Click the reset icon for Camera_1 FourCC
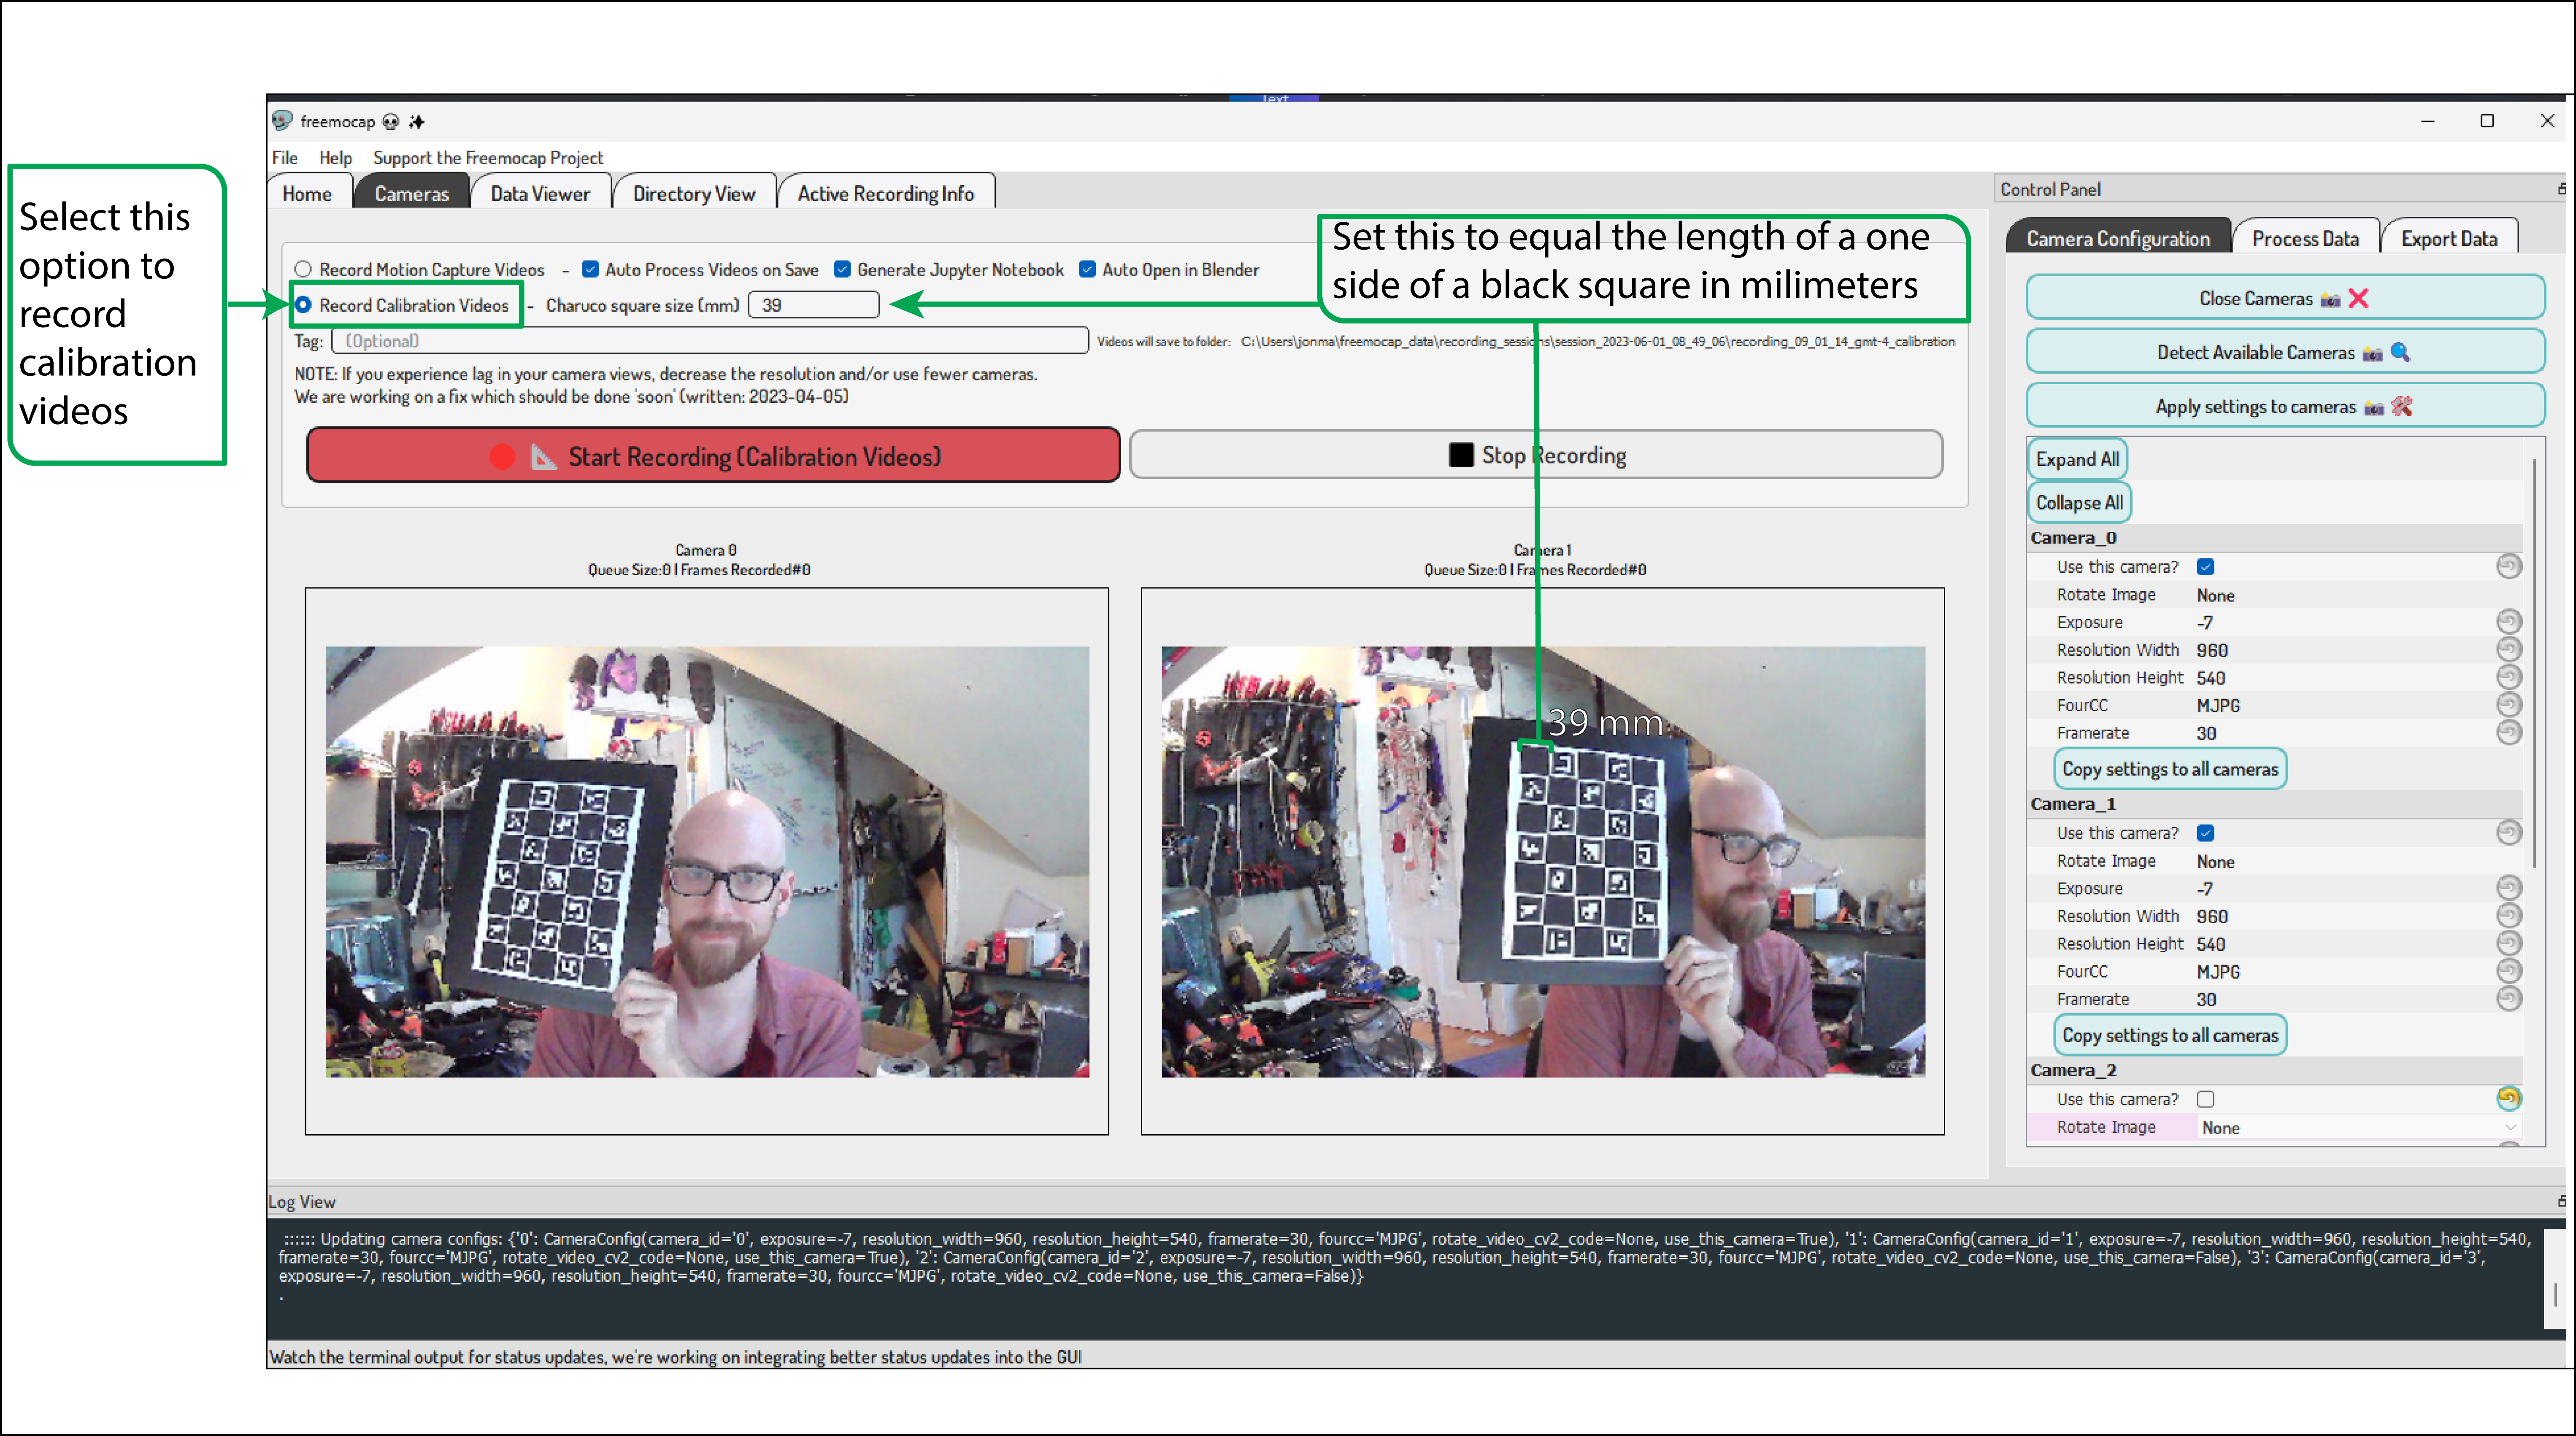 pos(2508,970)
